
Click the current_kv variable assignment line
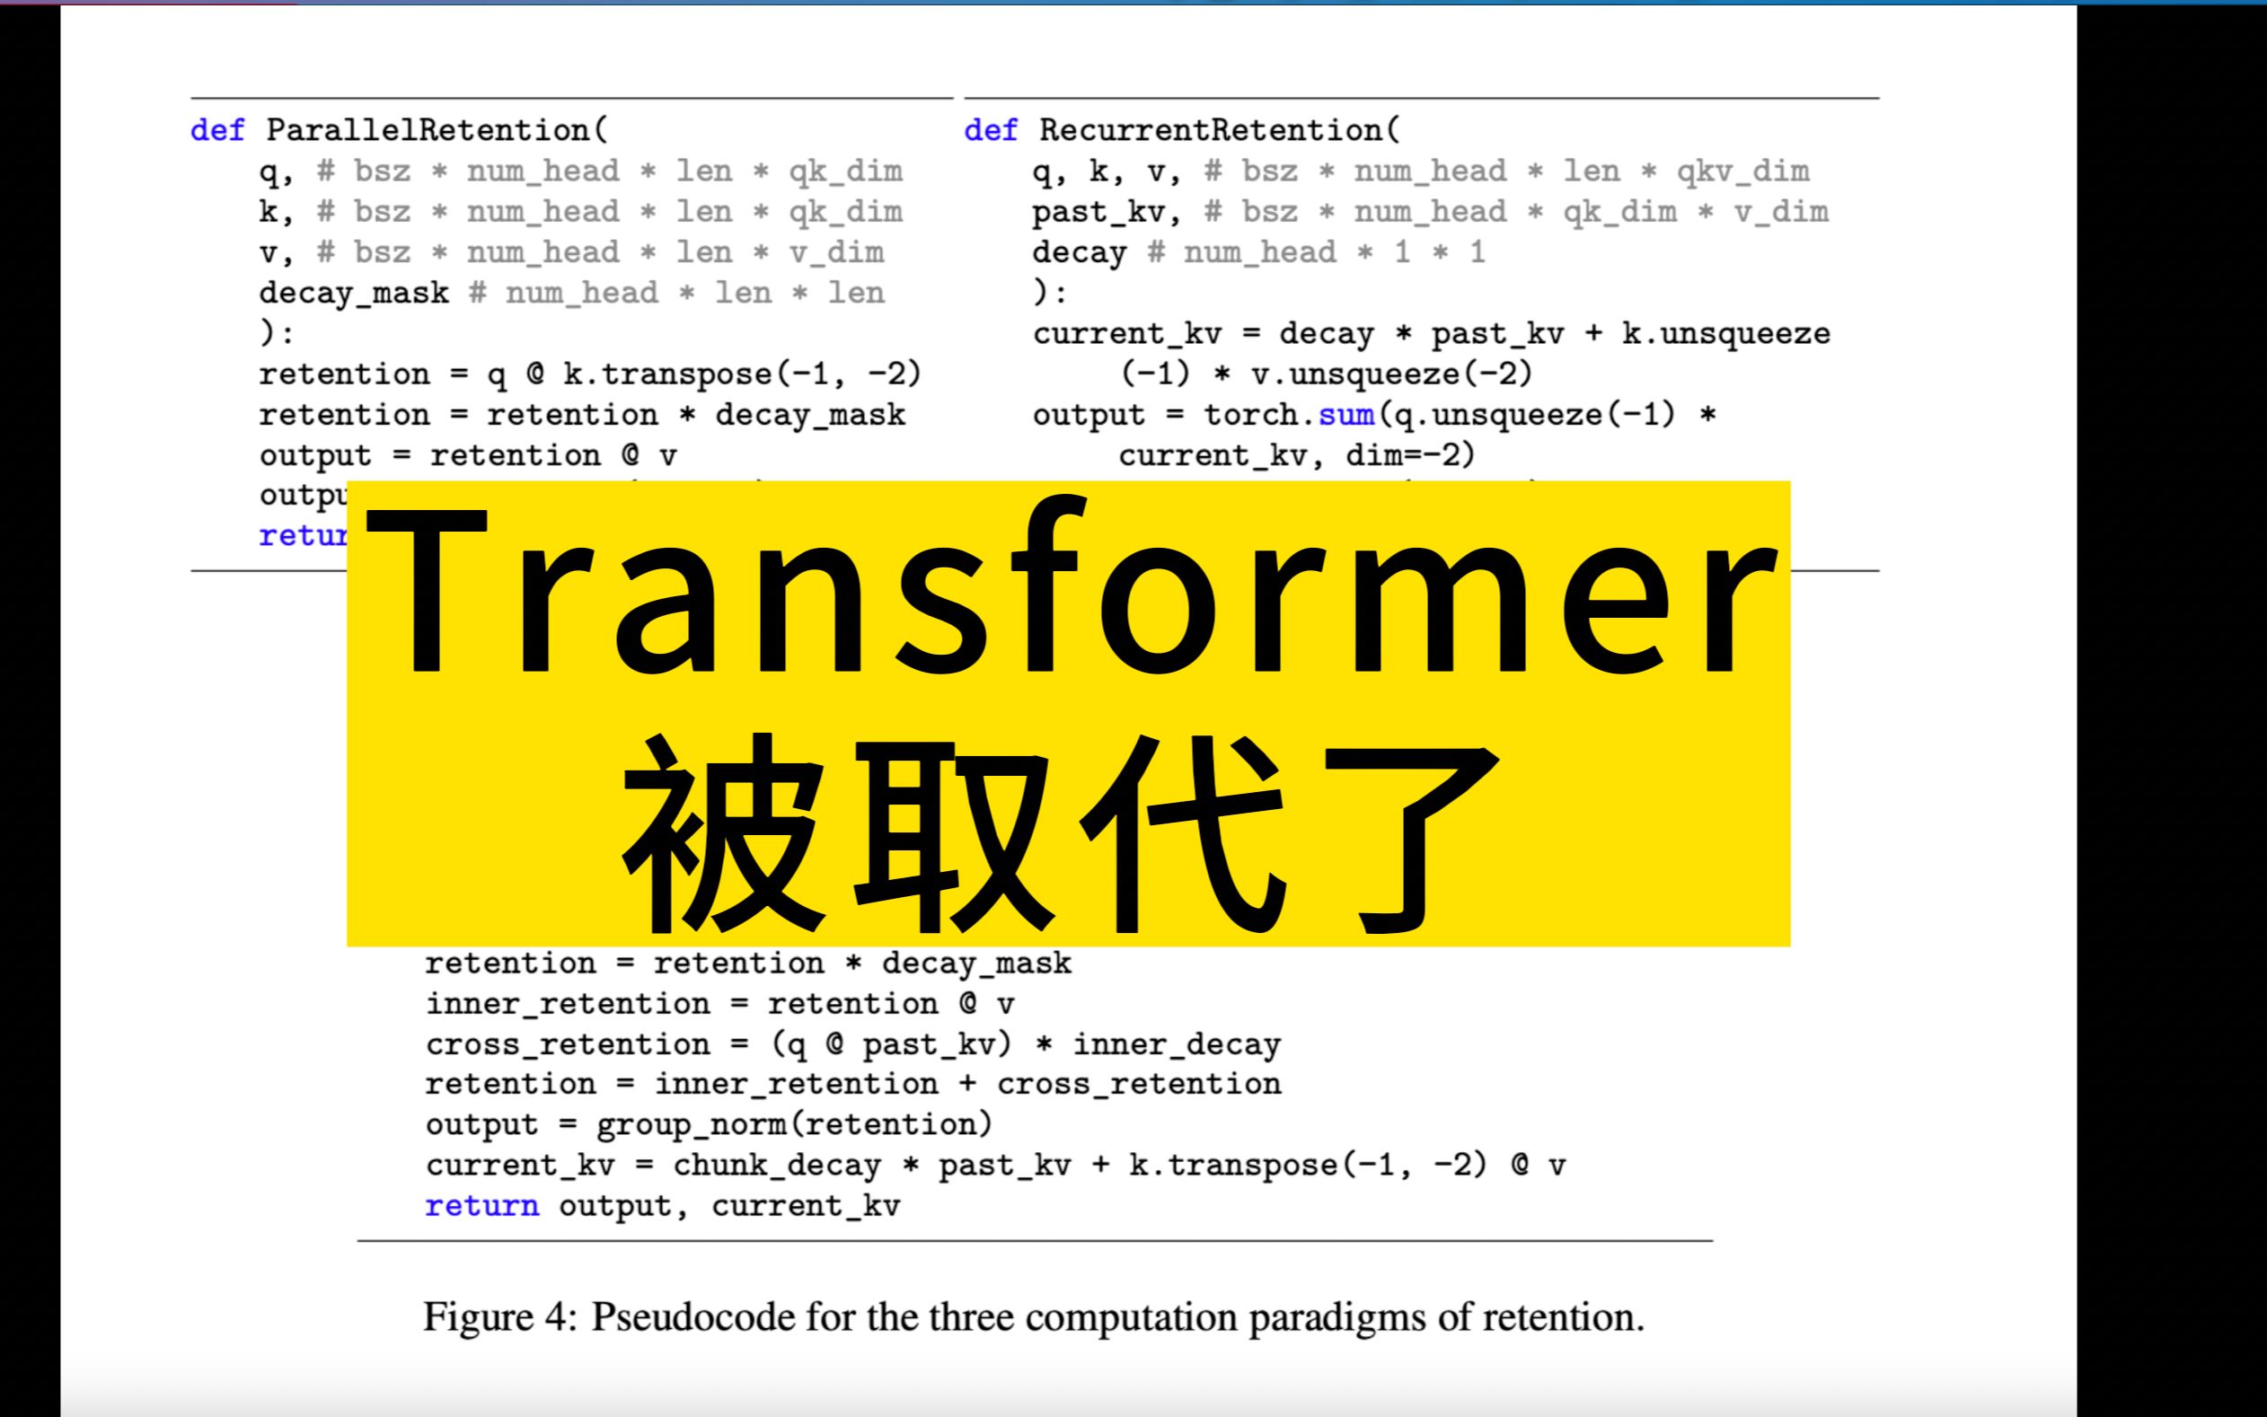1432,333
